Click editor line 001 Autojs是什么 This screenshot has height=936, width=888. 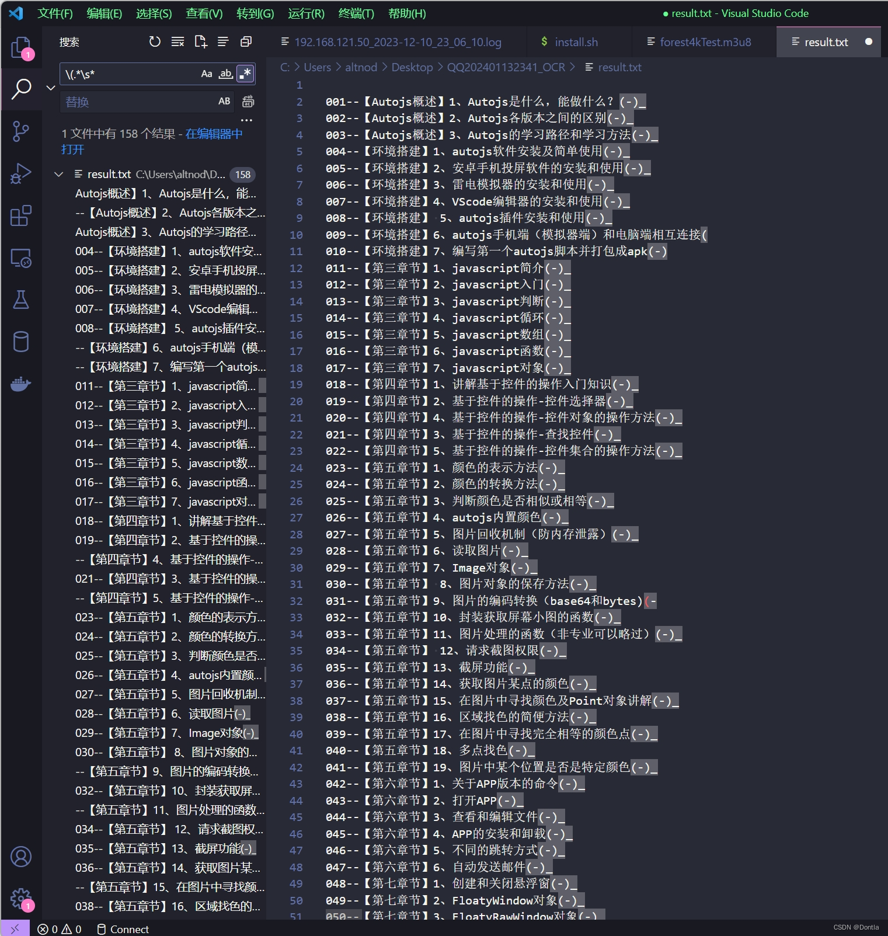485,102
